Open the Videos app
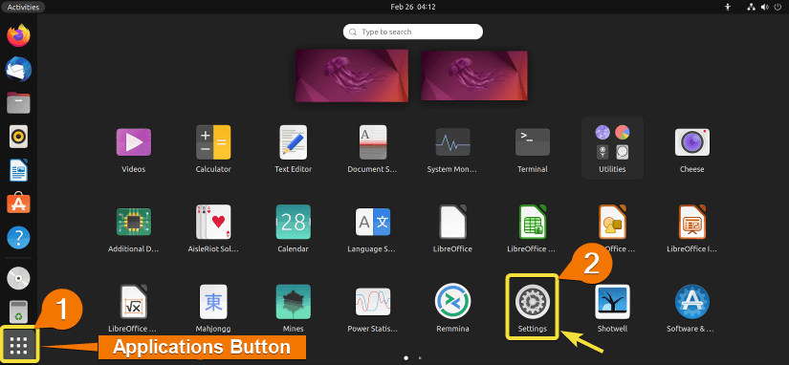789x365 pixels. [133, 141]
